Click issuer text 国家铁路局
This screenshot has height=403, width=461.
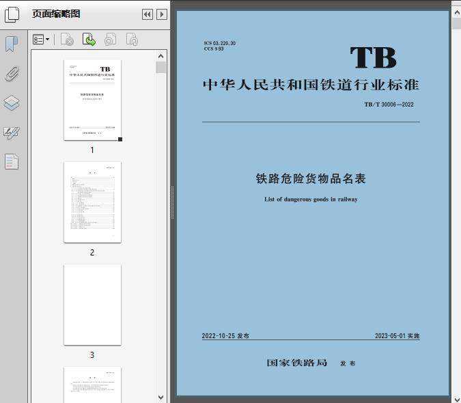coord(297,363)
